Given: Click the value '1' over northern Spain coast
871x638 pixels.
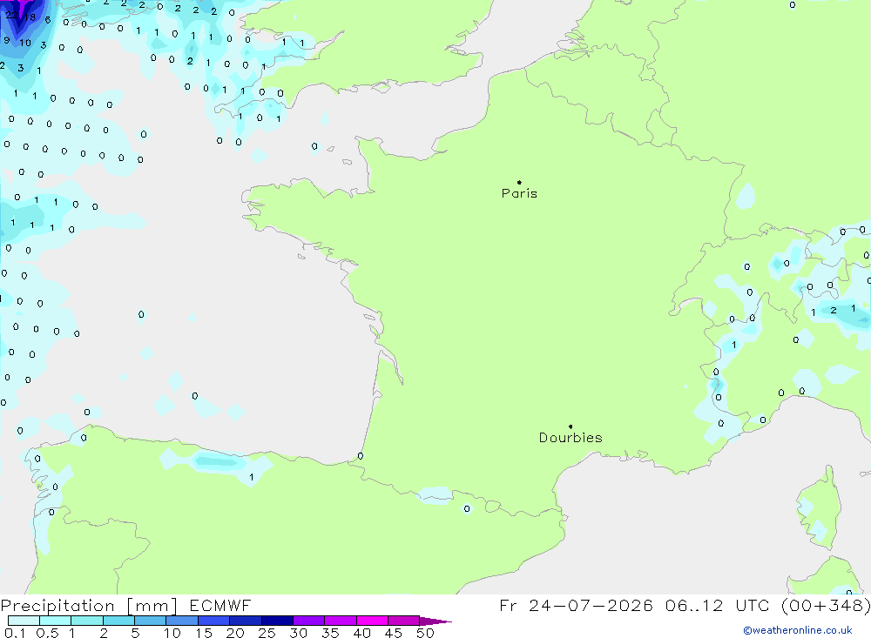Looking at the screenshot, I should (x=252, y=477).
